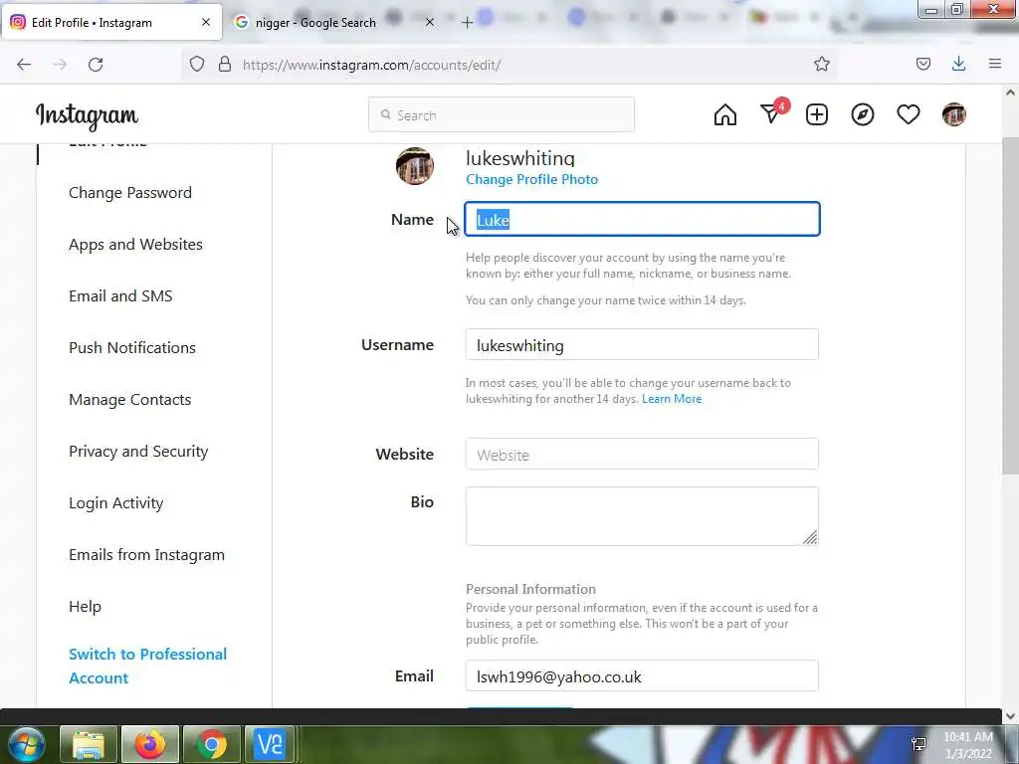
Task: Open tracking protection shield icon
Action: (197, 64)
